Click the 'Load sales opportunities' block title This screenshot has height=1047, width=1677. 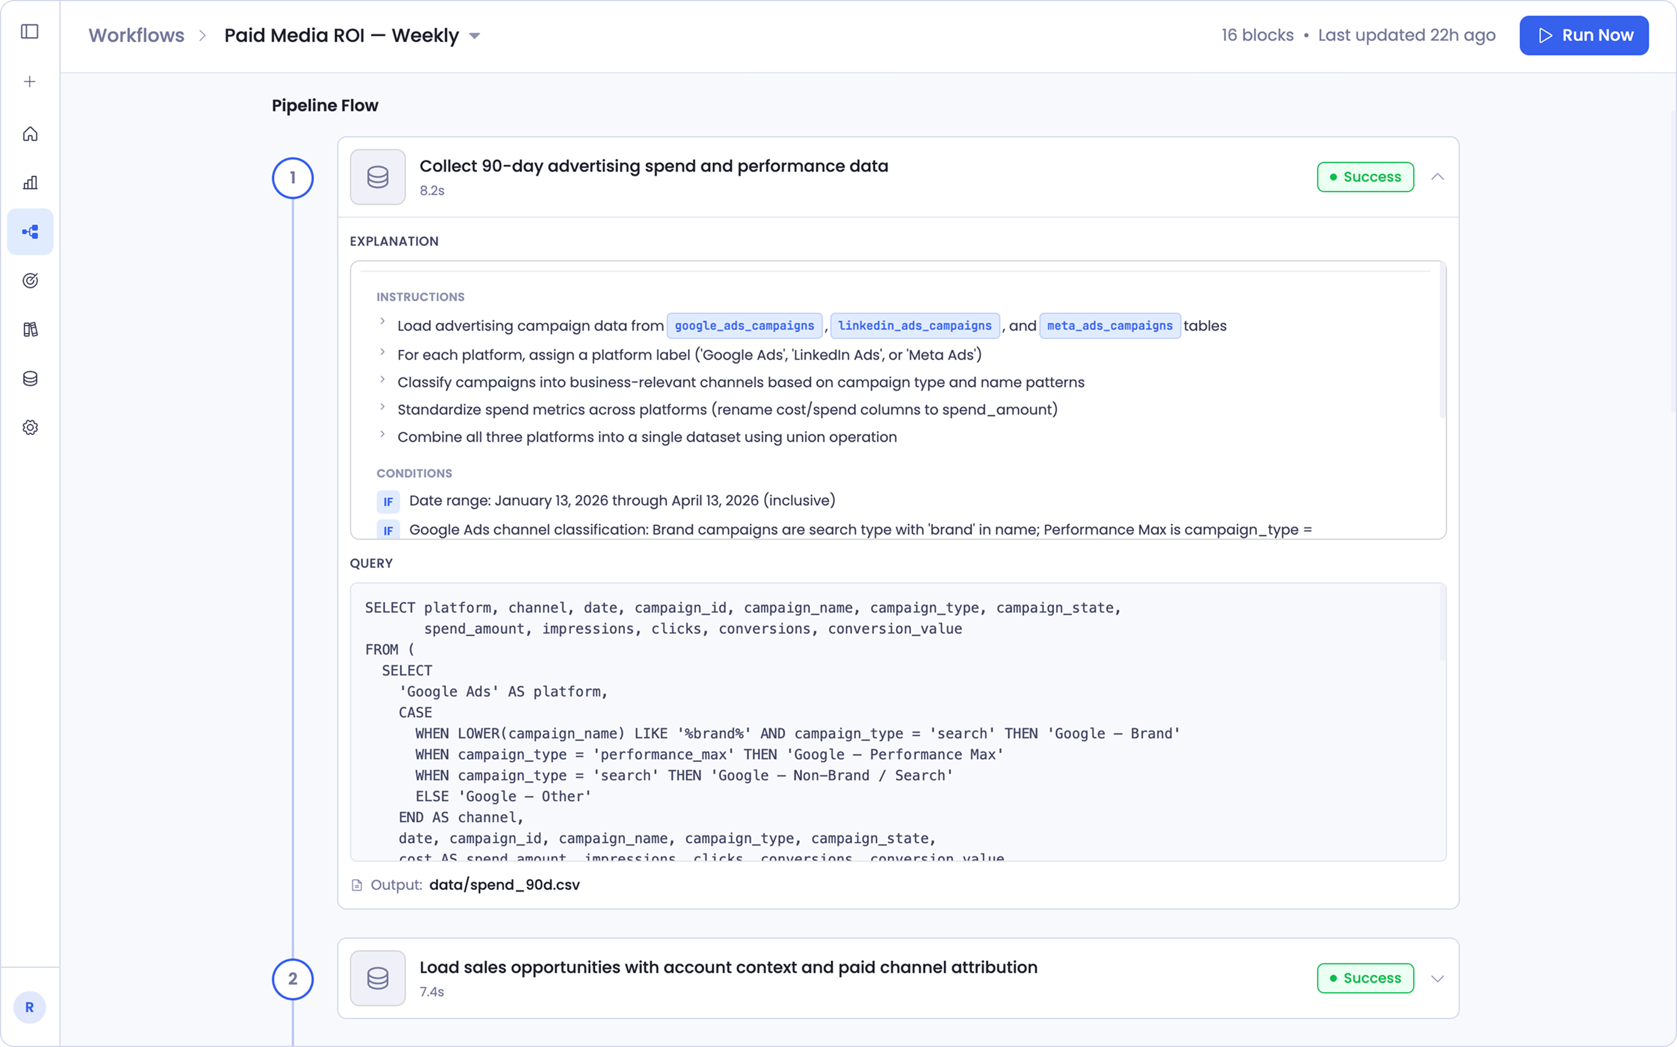pos(728,967)
